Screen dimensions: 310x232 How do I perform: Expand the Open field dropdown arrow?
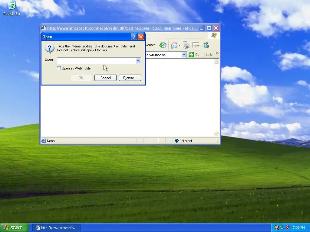pos(138,61)
